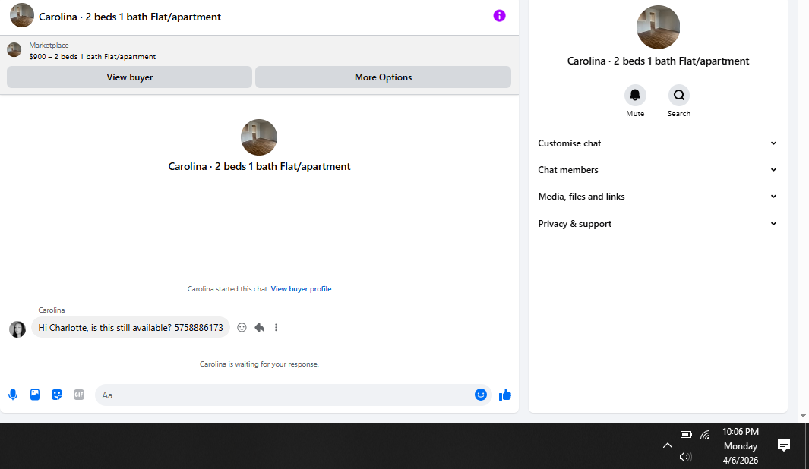Screen dimensions: 809x469
Task: Open network Wi-Fi tray icon
Action: pyautogui.click(x=705, y=435)
